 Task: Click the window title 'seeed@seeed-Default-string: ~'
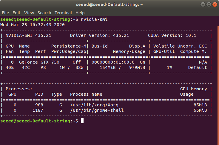[x=110, y=4]
